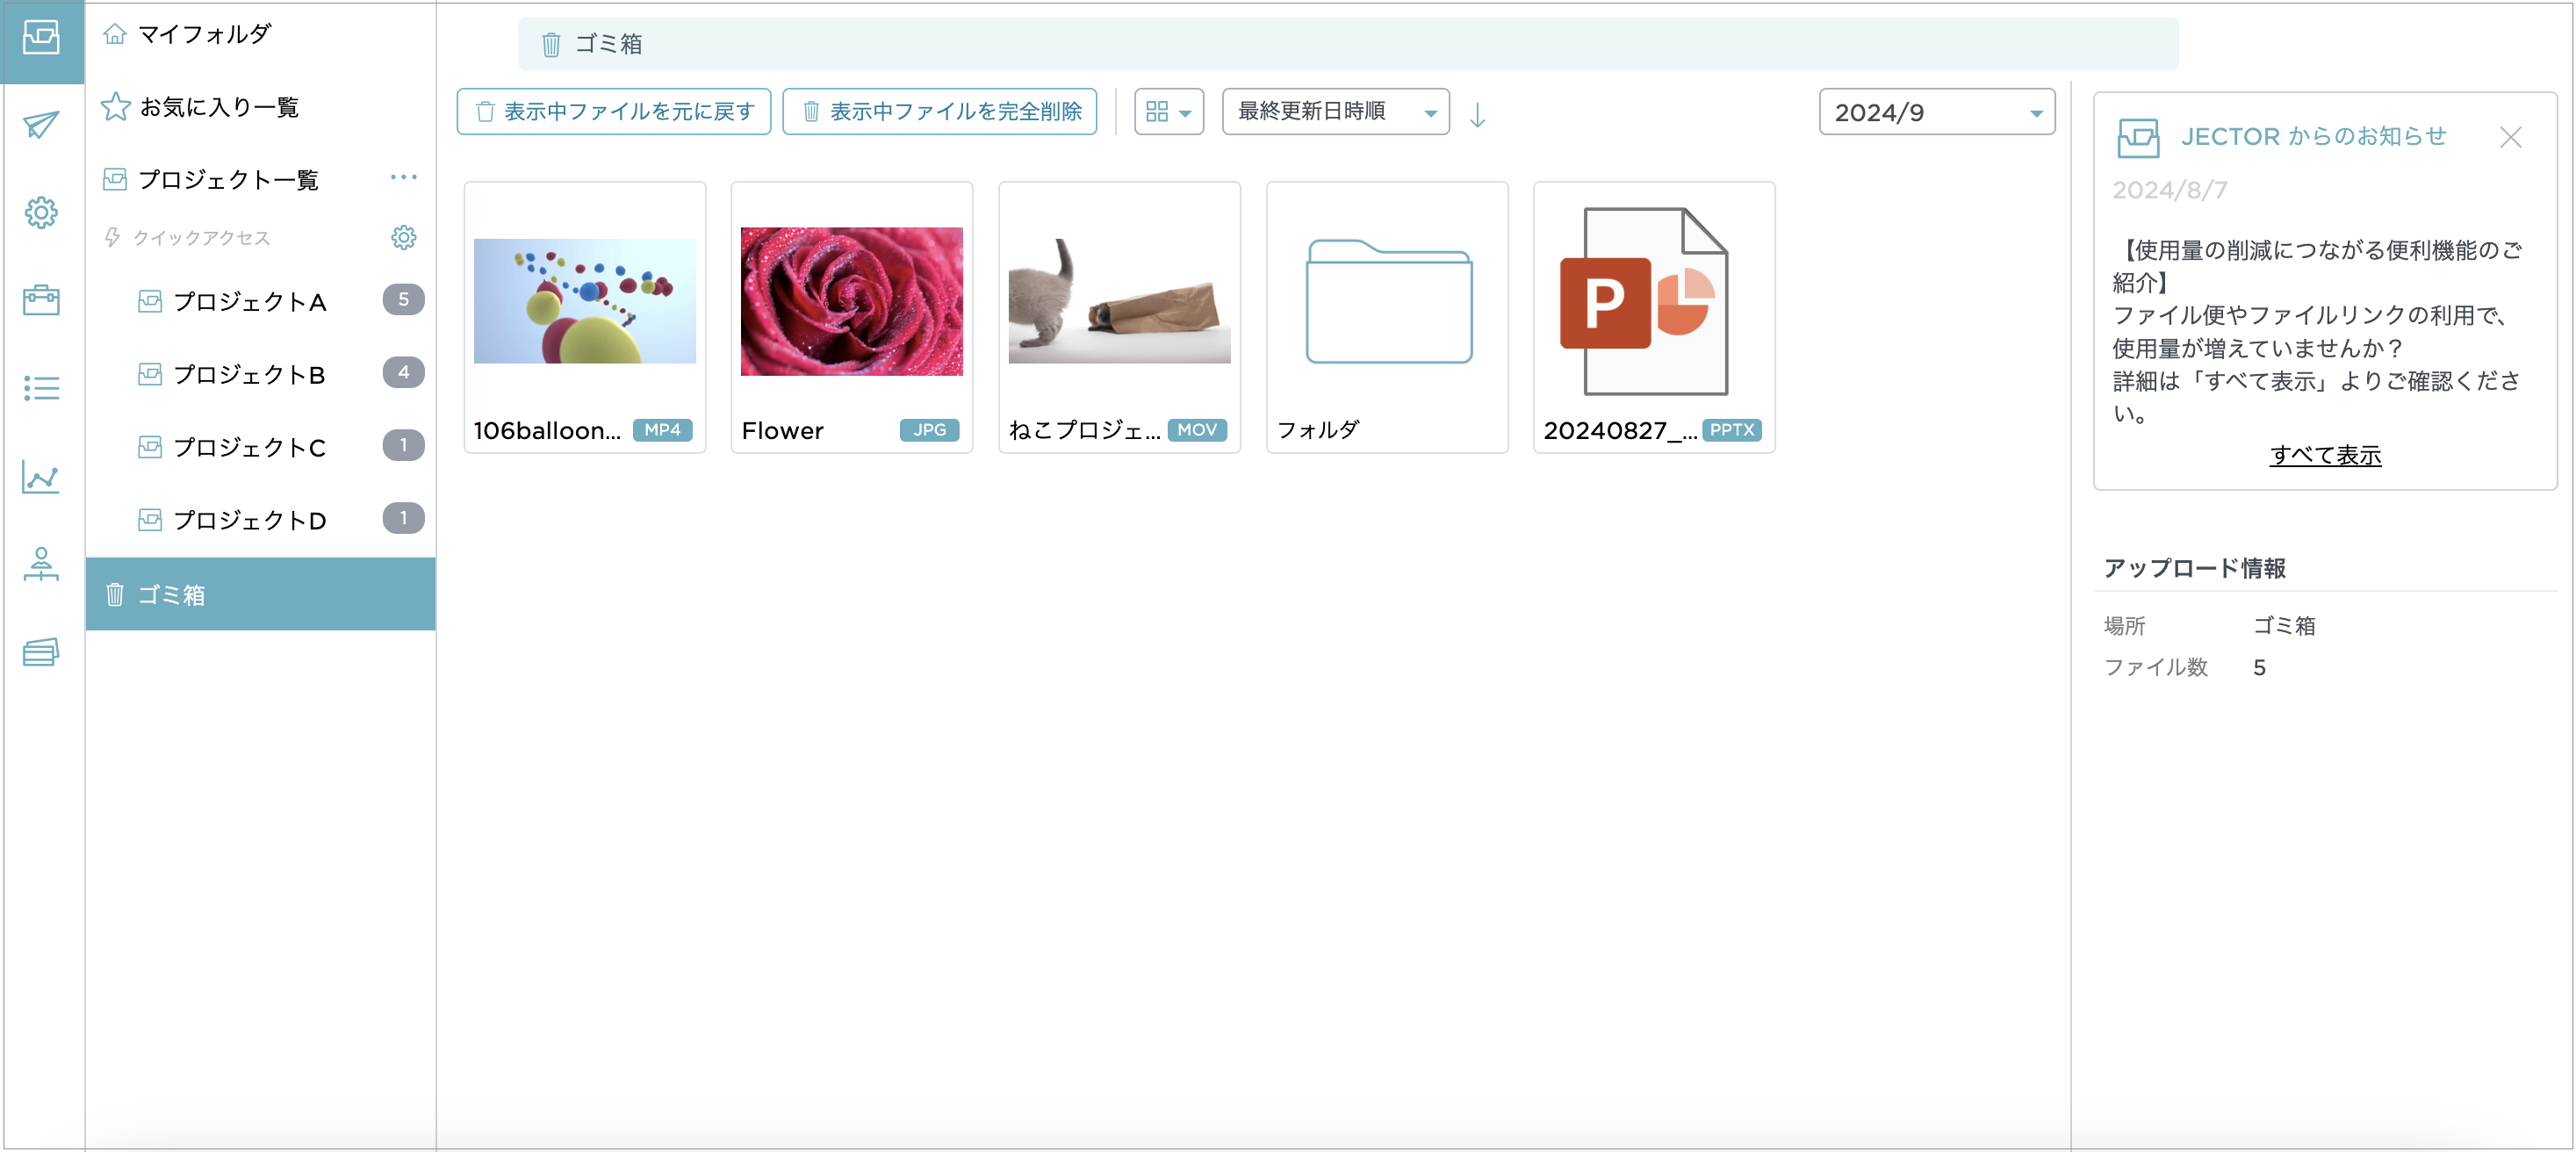
Task: Select the Flower JPG thumbnail
Action: coord(852,301)
